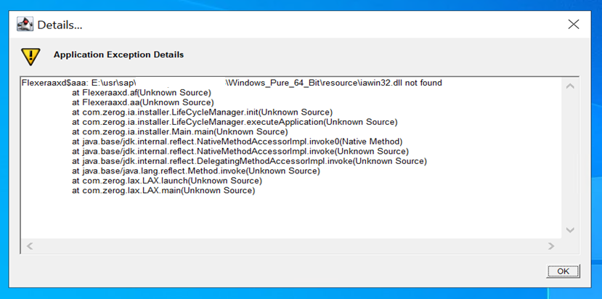Click the horizontal scrollbar right arrow
Viewport: 602px width, 299px height.
point(551,246)
